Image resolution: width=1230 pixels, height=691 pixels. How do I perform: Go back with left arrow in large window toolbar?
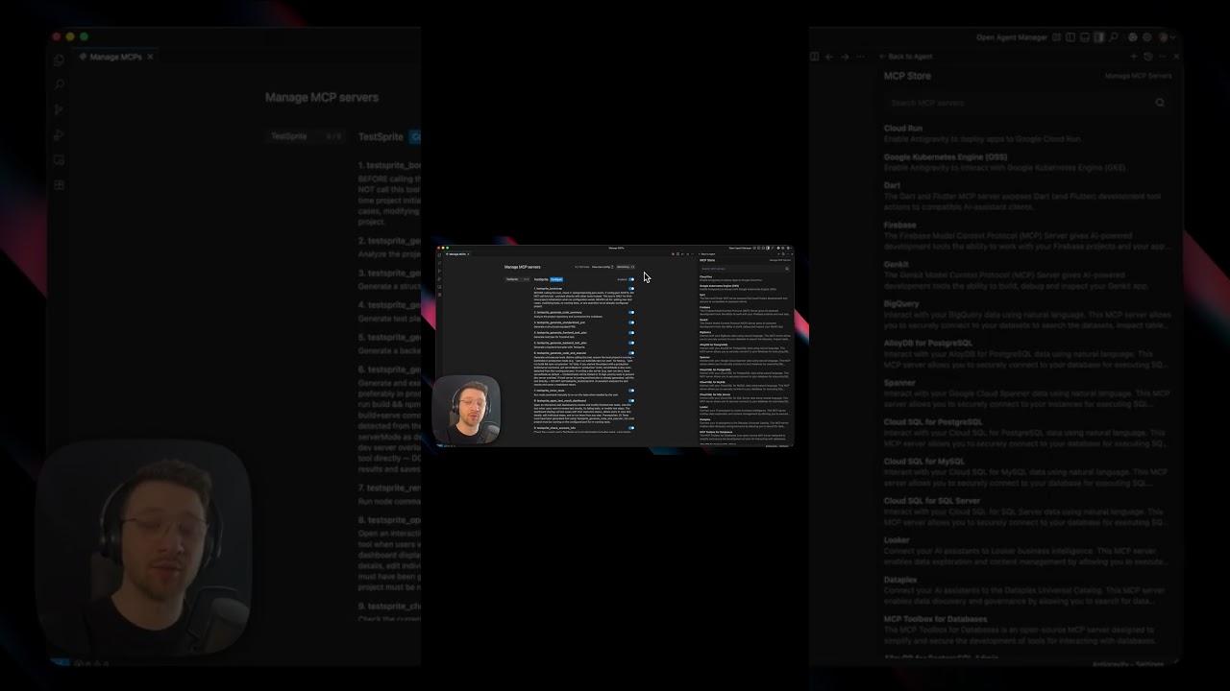(829, 57)
